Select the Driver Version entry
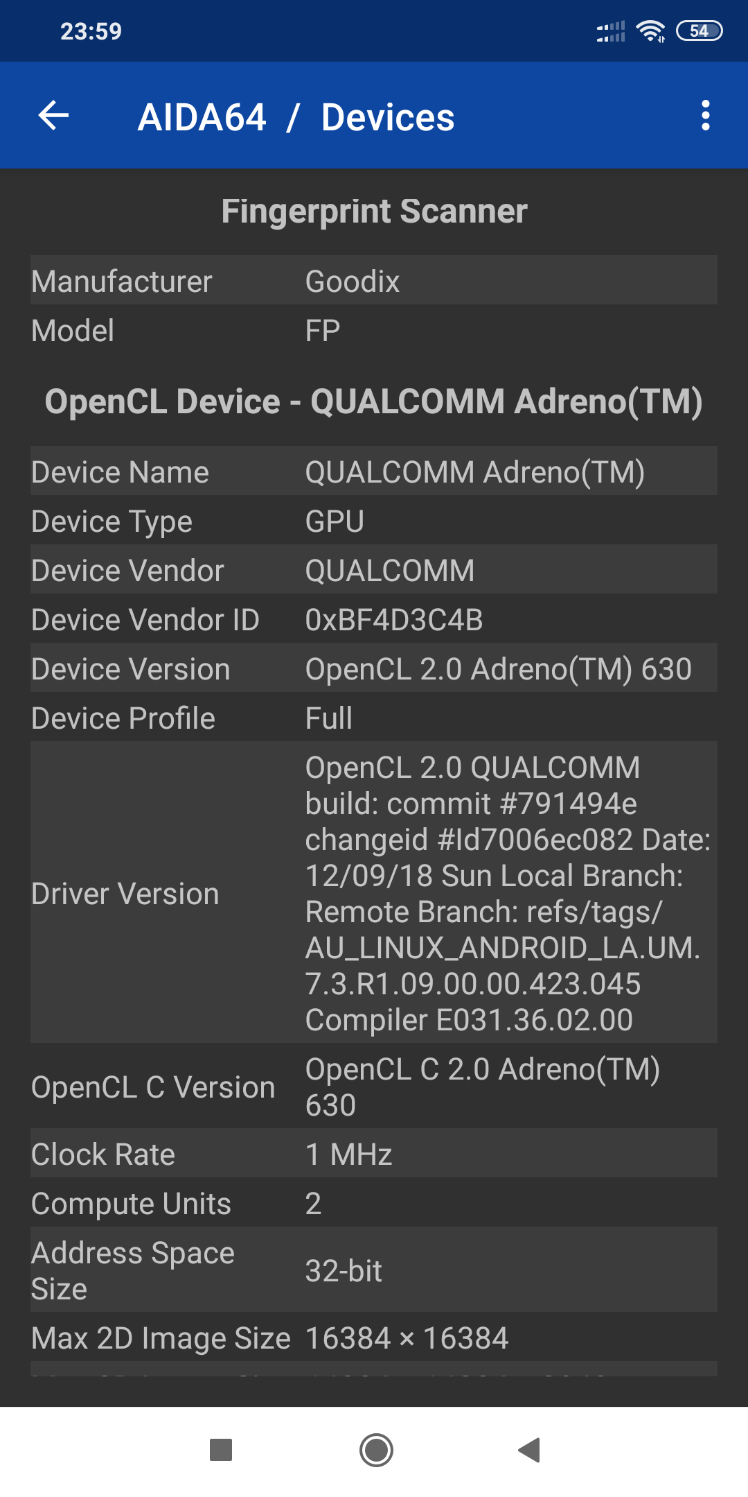748x1497 pixels. coord(374,893)
